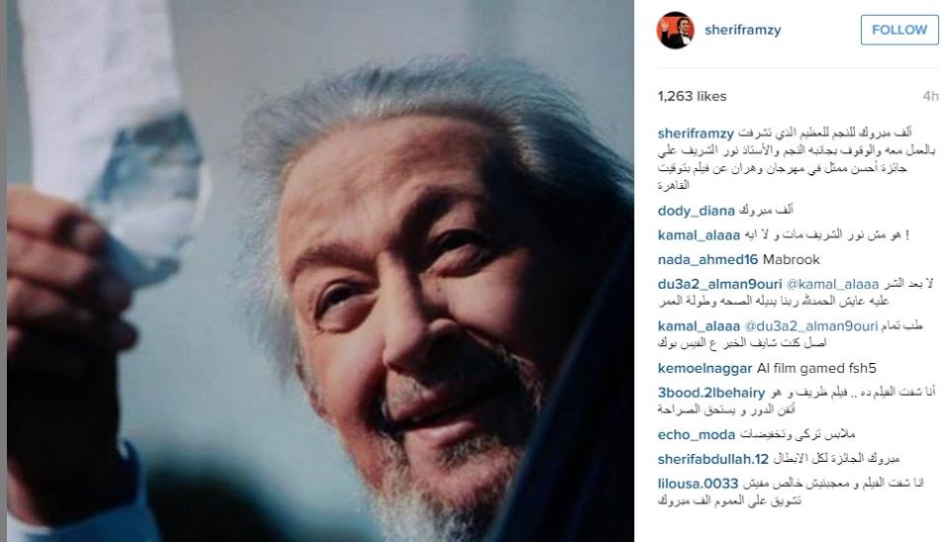Open sherifabdullah.12 commenter profile
The height and width of the screenshot is (542, 950).
coord(713,460)
